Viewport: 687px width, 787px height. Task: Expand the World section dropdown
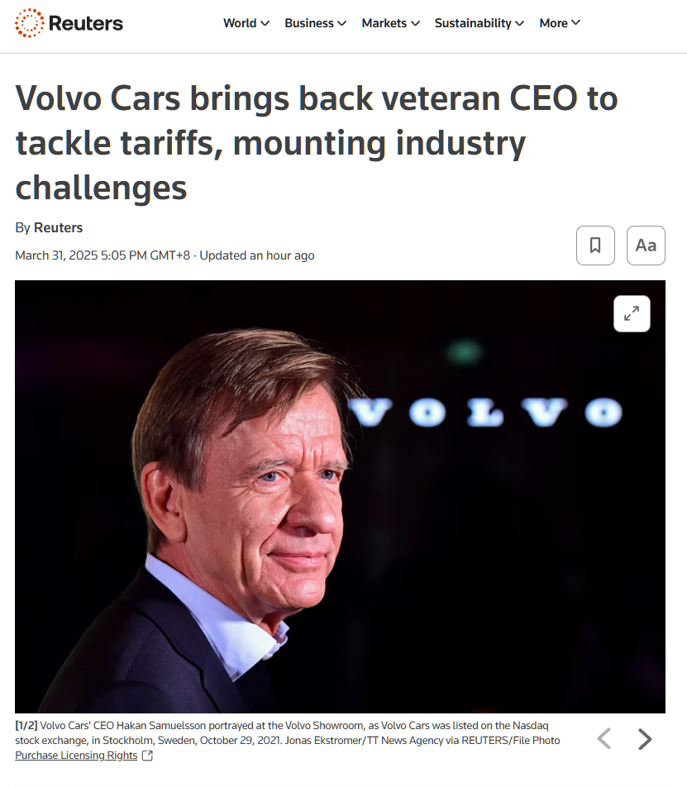click(246, 23)
